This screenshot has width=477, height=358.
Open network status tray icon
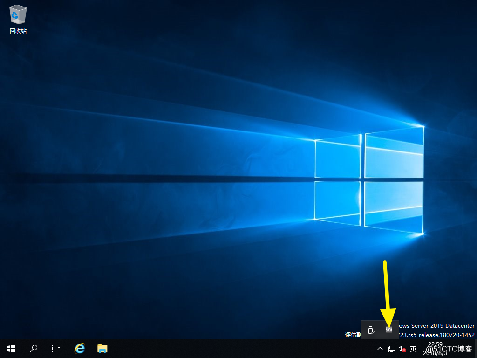point(391,349)
